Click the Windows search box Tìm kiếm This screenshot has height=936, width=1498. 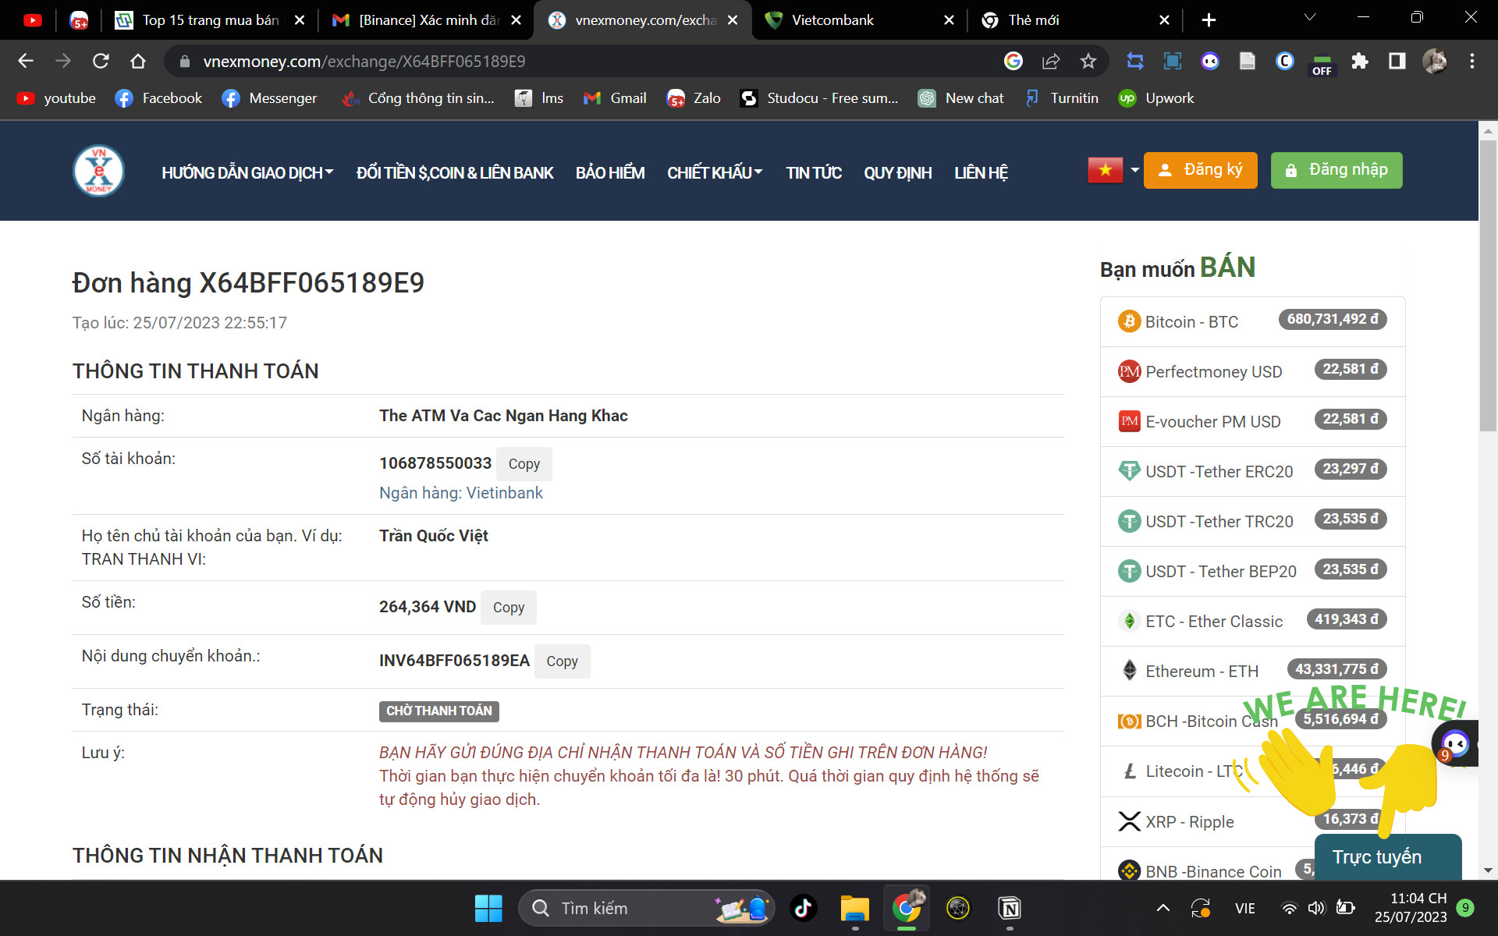[x=624, y=908]
